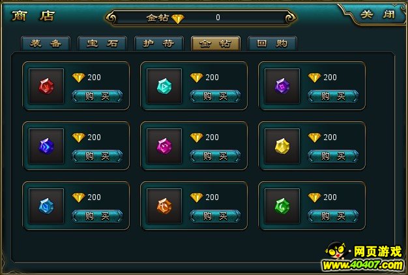Click the 金钻 tab

tap(216, 44)
